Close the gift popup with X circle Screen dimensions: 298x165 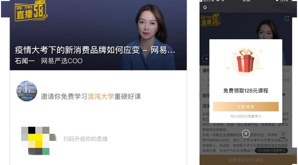246,133
